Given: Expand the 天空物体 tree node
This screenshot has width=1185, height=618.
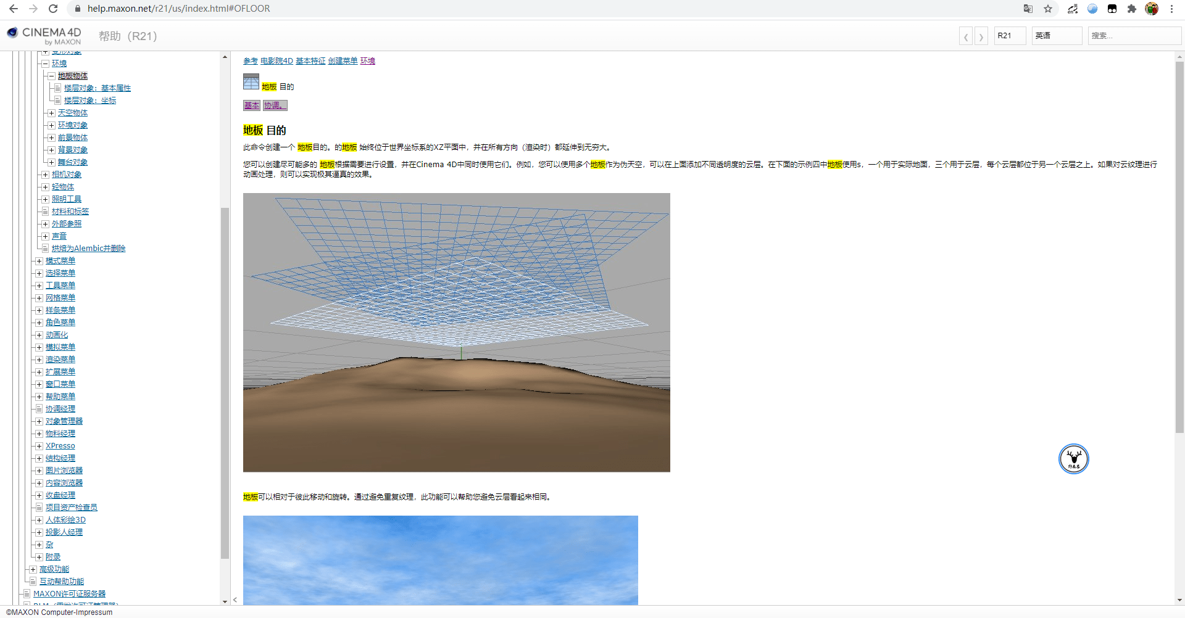Looking at the screenshot, I should click(51, 113).
